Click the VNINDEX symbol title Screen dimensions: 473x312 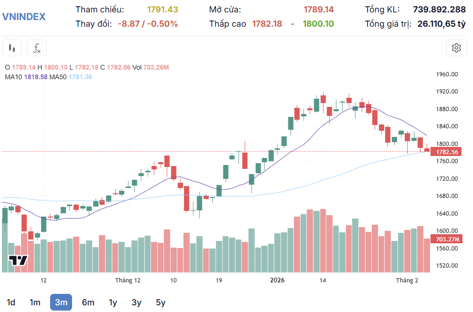pos(24,17)
